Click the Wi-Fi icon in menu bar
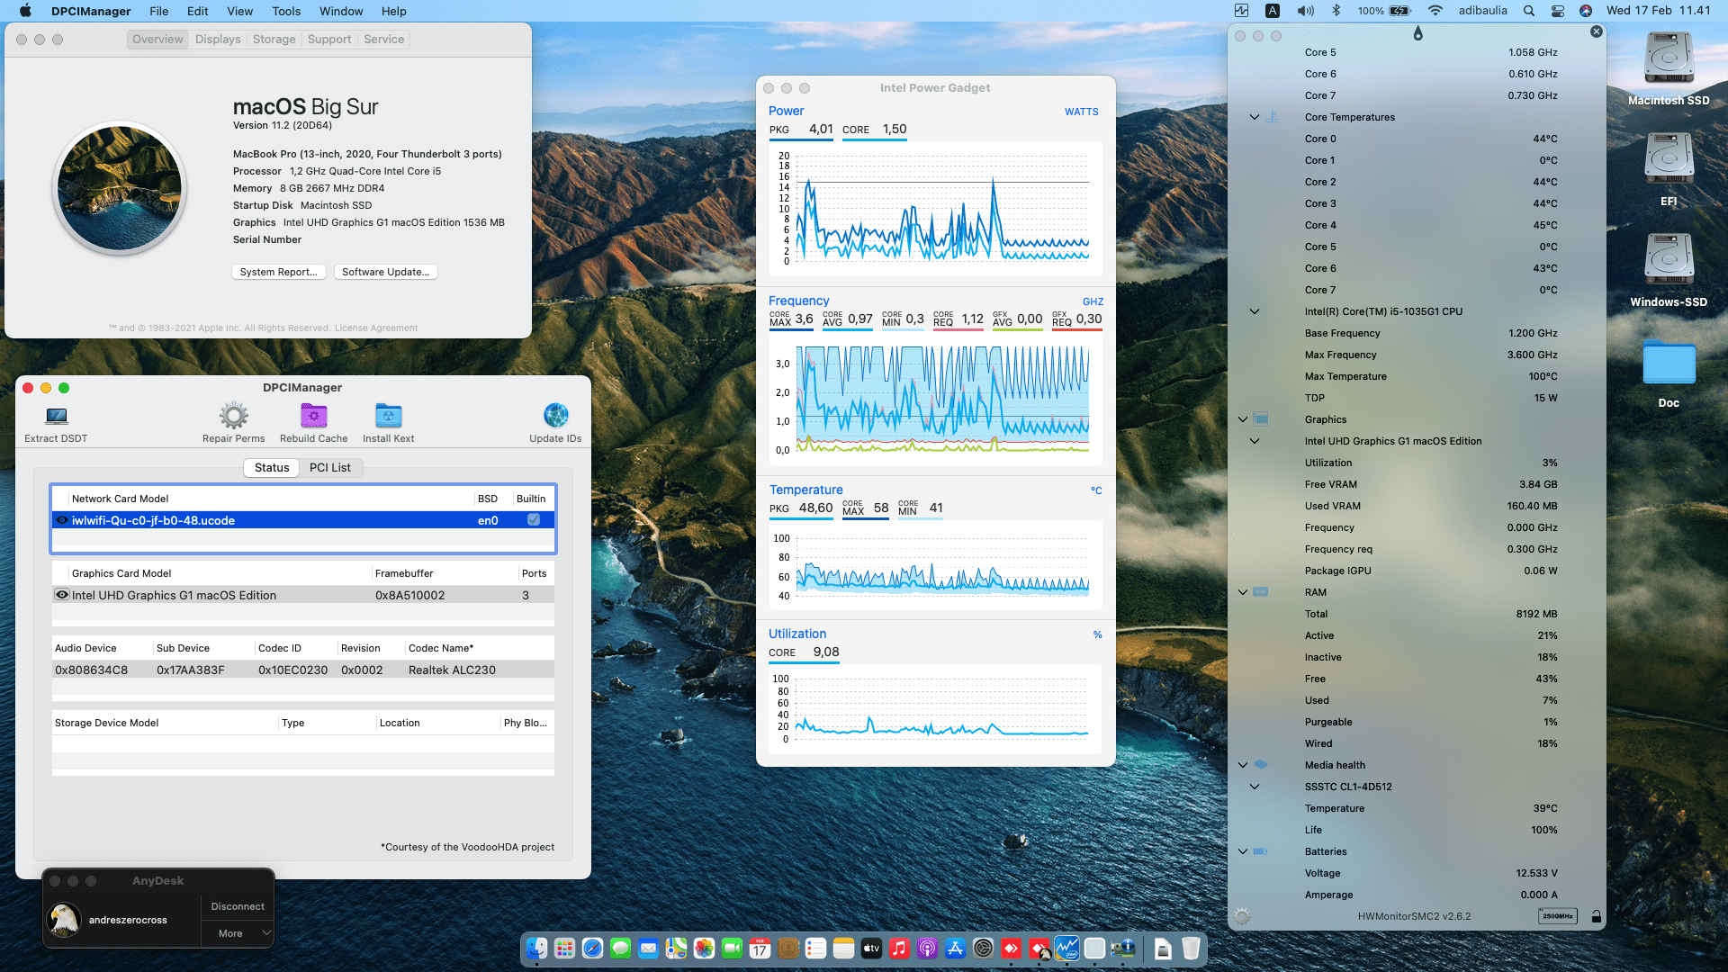The width and height of the screenshot is (1728, 972). pos(1435,11)
